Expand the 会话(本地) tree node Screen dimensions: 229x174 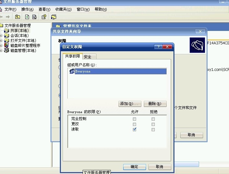pyautogui.click(x=1, y=36)
